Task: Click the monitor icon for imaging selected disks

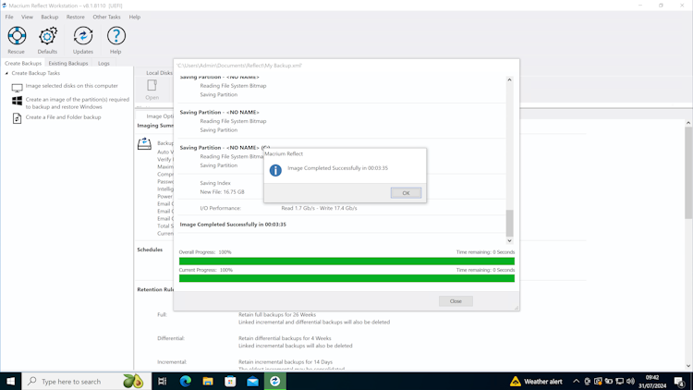Action: coord(17,88)
